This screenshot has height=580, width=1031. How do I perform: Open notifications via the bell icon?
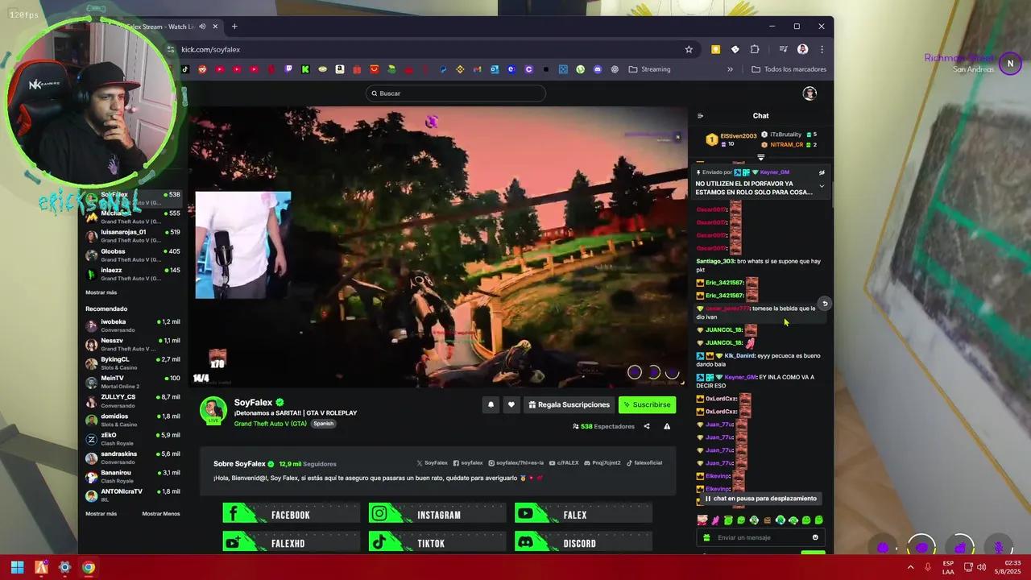click(x=491, y=404)
